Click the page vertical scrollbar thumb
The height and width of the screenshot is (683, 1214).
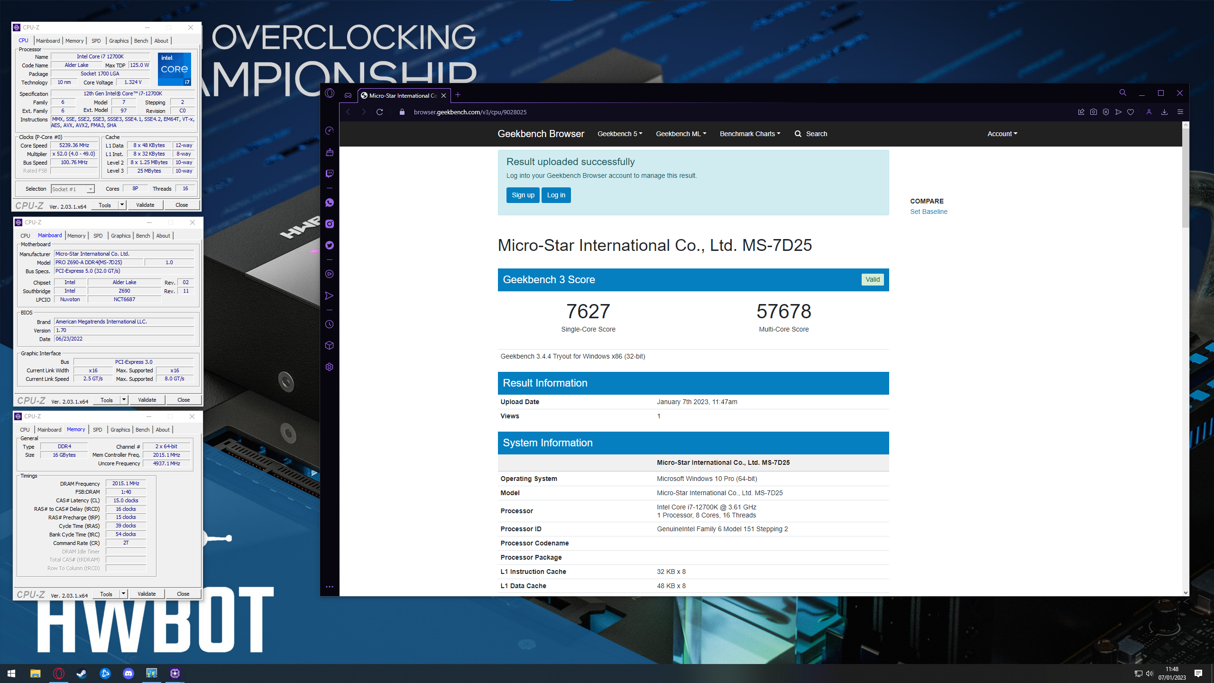[x=1186, y=178]
